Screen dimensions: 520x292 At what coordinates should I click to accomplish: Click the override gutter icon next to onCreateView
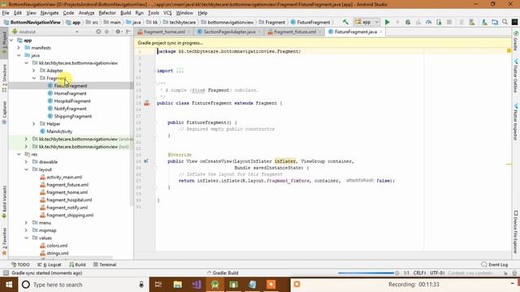pos(146,161)
